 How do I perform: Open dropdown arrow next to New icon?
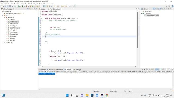pos(3,6)
